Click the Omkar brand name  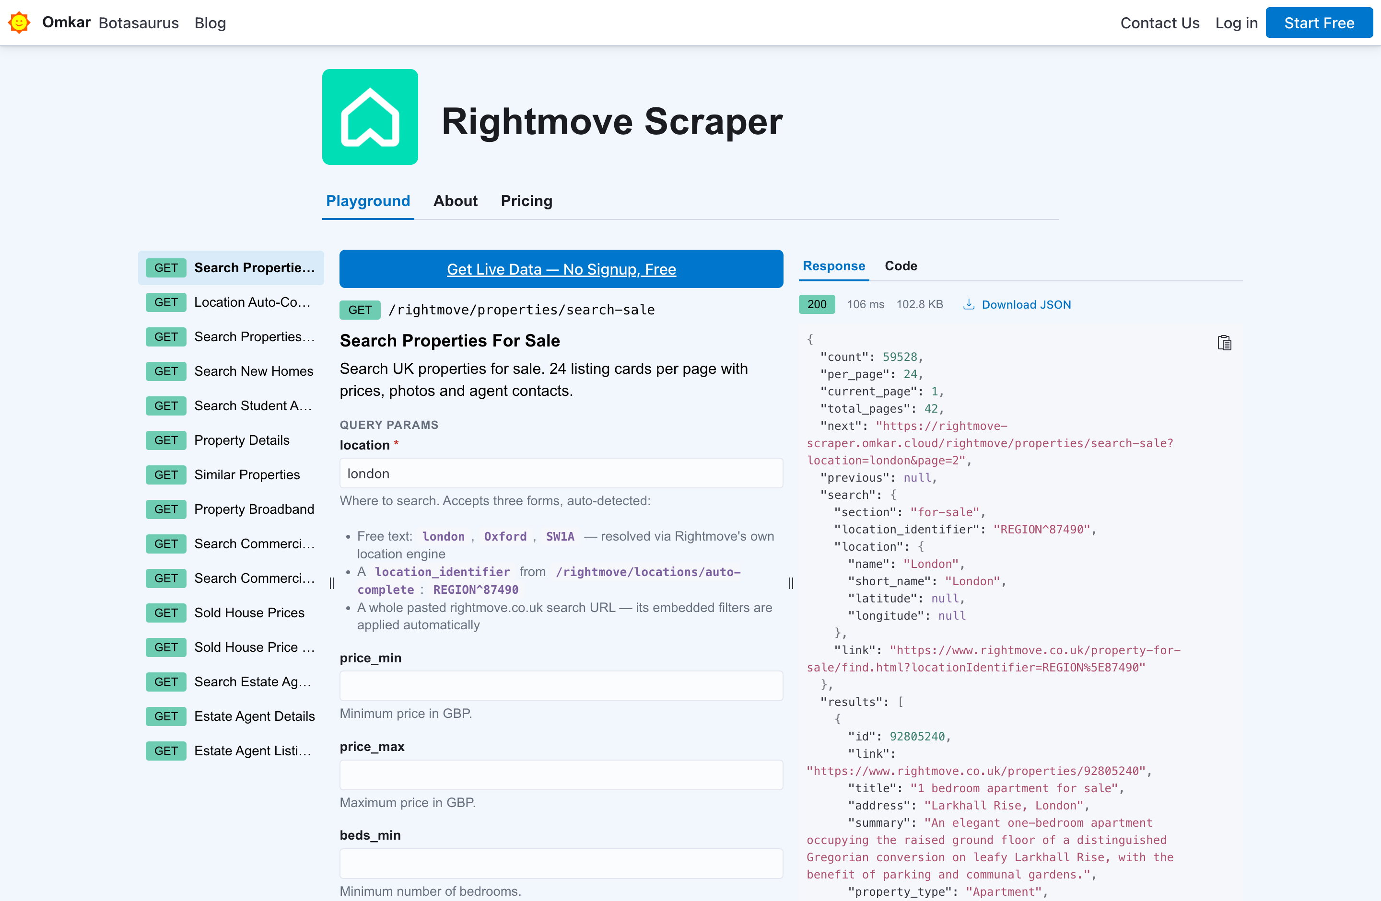[66, 22]
